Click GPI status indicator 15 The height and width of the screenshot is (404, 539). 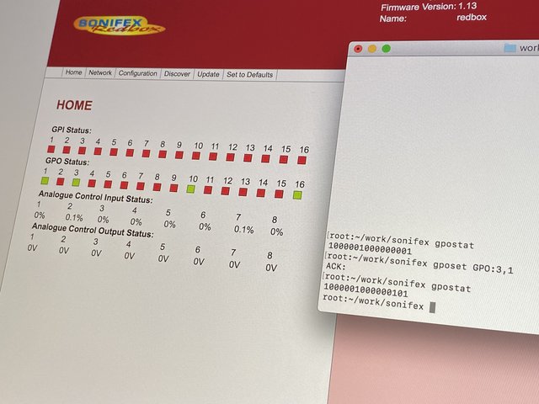[x=284, y=159]
